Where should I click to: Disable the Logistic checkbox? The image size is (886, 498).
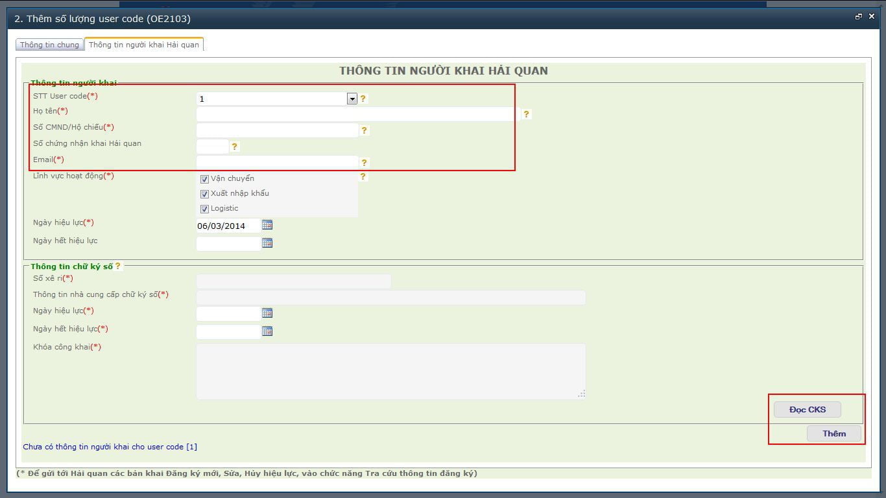point(204,209)
